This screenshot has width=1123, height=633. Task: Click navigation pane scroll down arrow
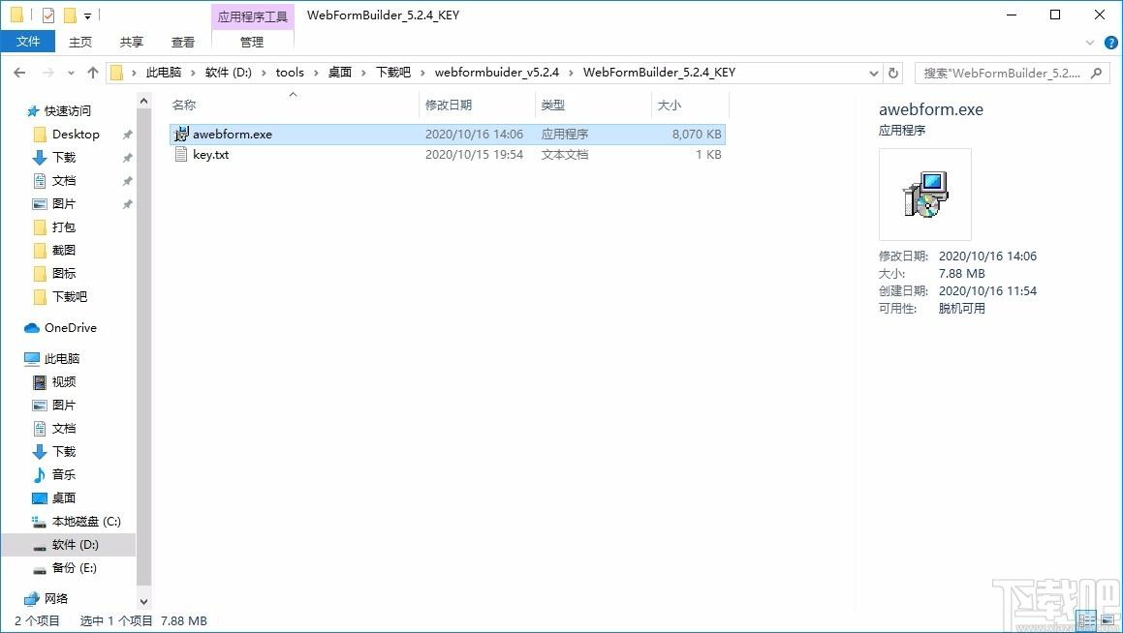(144, 601)
